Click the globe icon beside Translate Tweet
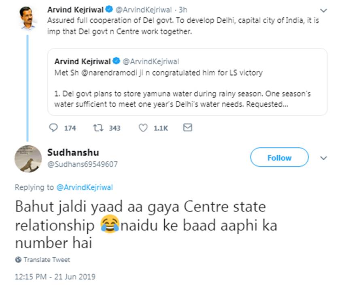Viewport: 344px width, 288px height. (x=18, y=260)
